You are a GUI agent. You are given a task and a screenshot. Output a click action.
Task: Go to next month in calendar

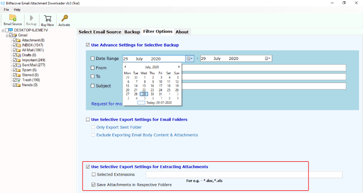point(179,67)
